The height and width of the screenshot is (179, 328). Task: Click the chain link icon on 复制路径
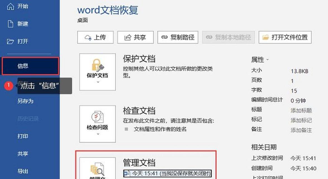click(x=164, y=37)
